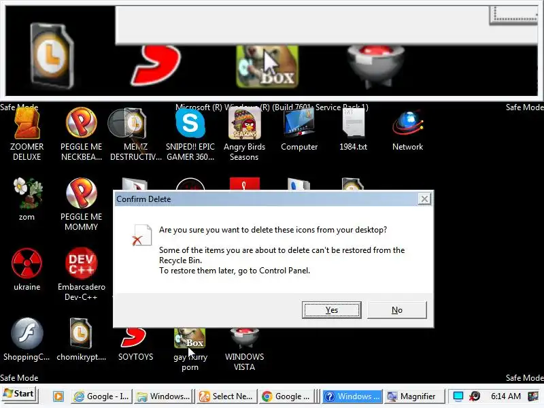The width and height of the screenshot is (544, 408).
Task: Select the Embarcadero Dev-C++ icon
Action: coord(81,274)
